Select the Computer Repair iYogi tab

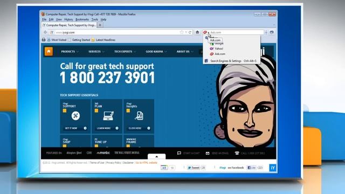point(69,25)
